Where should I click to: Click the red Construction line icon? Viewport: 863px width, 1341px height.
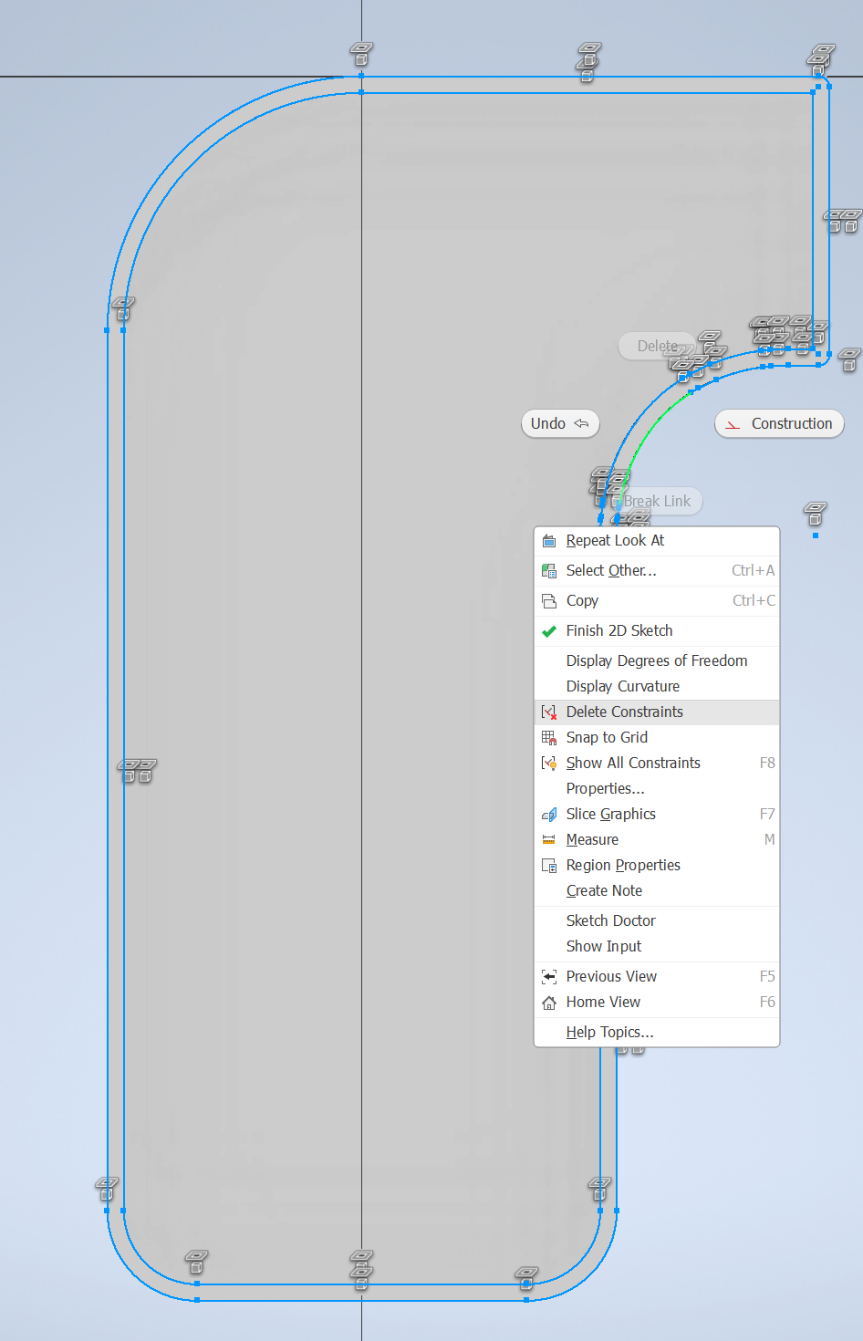pyautogui.click(x=733, y=424)
